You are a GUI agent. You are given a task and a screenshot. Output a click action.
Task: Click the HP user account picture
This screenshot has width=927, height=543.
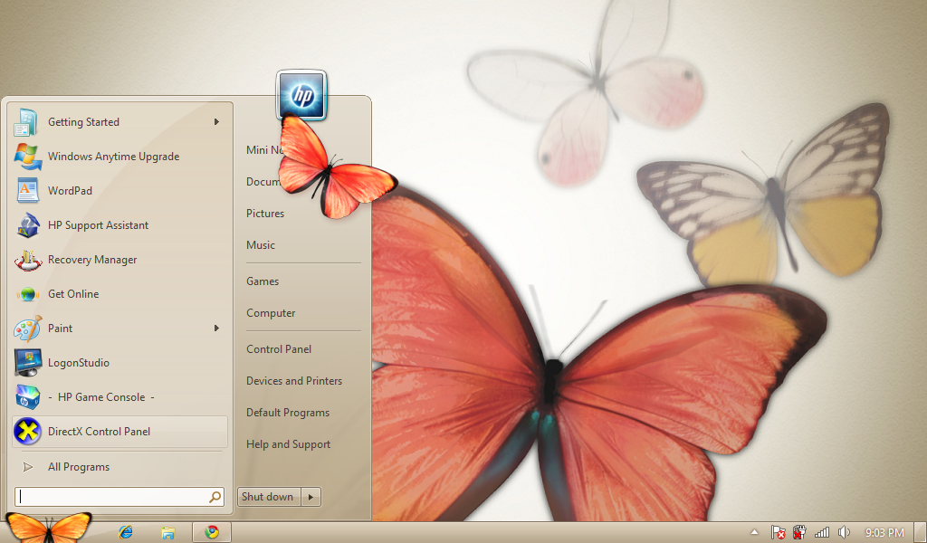click(x=301, y=96)
